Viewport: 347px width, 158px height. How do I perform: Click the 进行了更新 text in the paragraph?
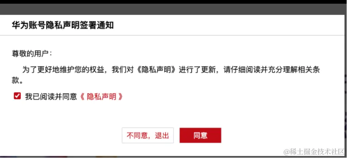[197, 70]
